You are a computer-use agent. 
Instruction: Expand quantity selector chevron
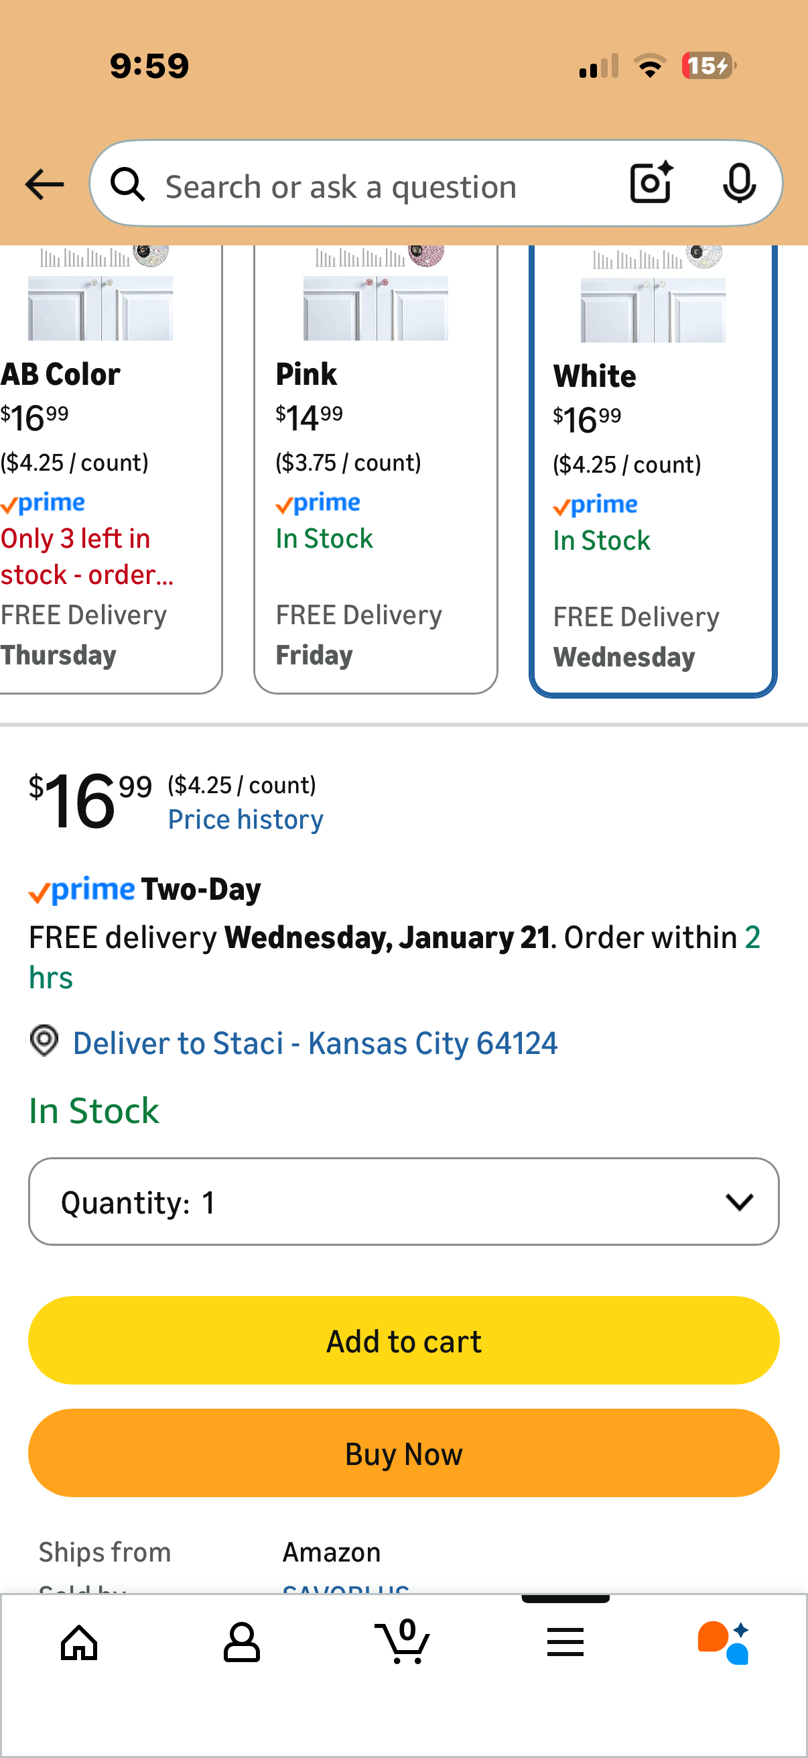[x=739, y=1201]
